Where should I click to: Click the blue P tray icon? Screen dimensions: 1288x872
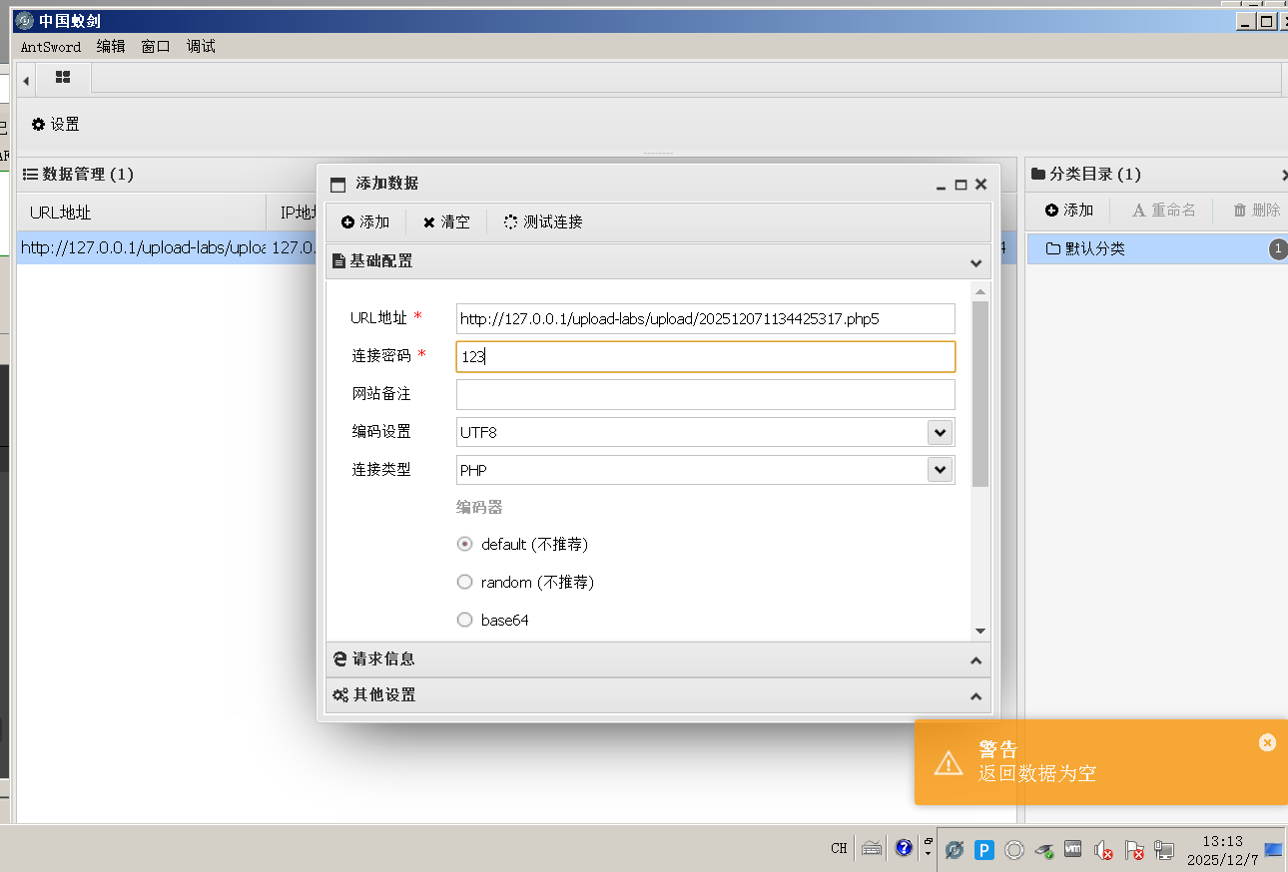(x=983, y=850)
